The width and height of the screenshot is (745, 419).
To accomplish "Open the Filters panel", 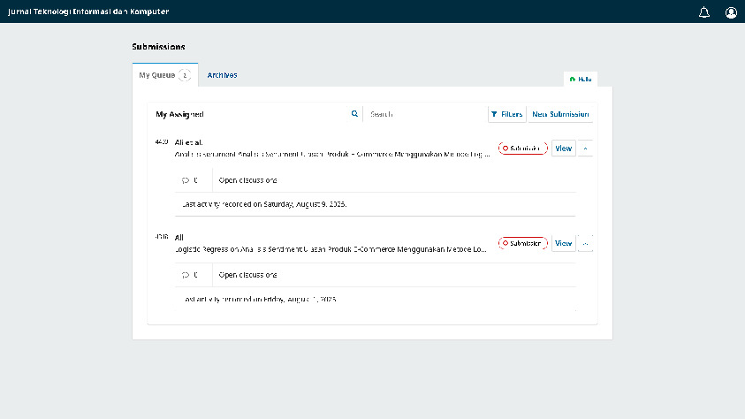I will (x=506, y=114).
